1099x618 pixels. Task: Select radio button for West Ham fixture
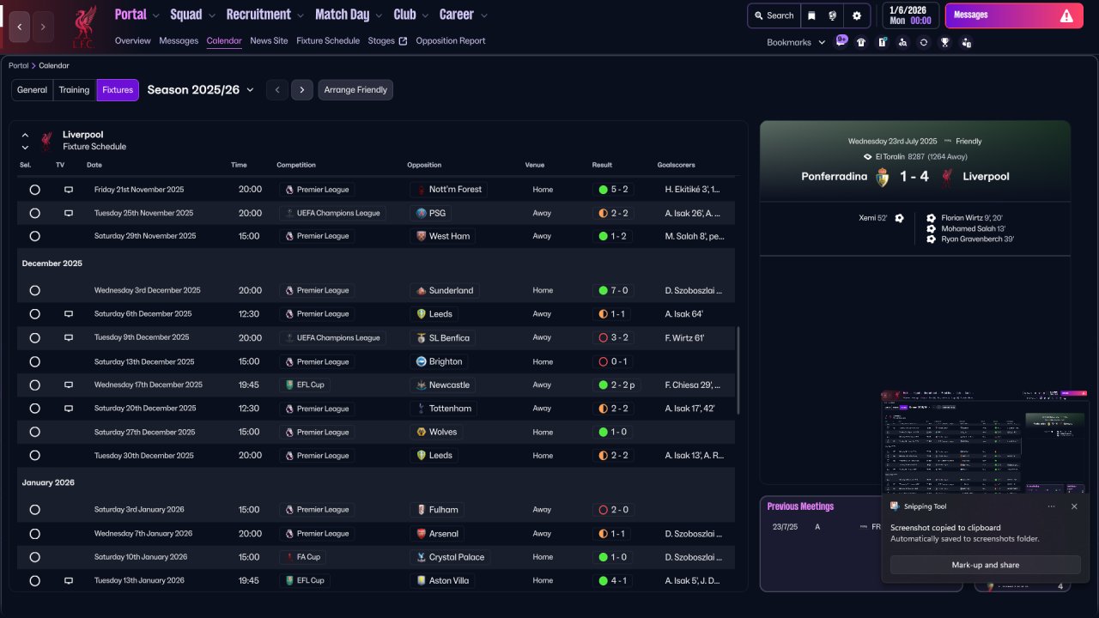(34, 236)
